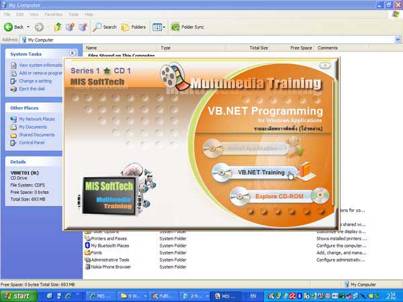Open the View menu
The height and width of the screenshot is (302, 403).
[x=34, y=14]
